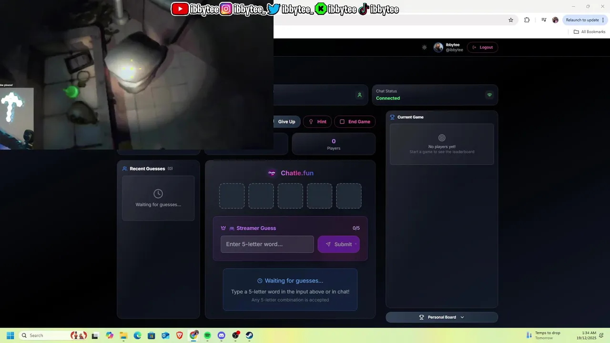This screenshot has width=610, height=343.
Task: Request a Hint
Action: (317, 121)
